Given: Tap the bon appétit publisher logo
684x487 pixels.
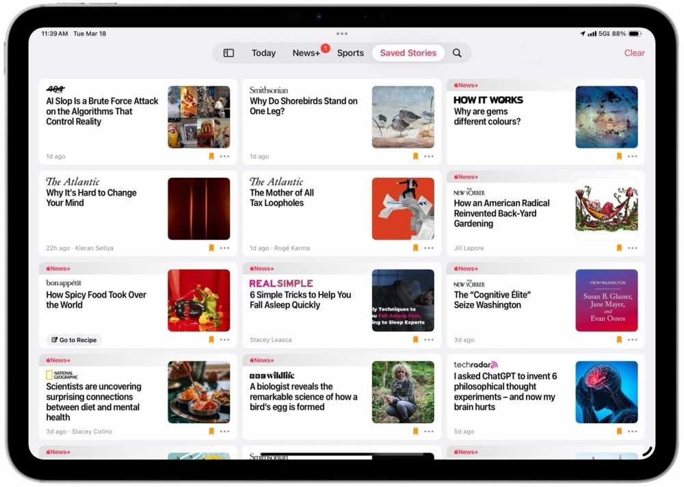Looking at the screenshot, I should (64, 282).
